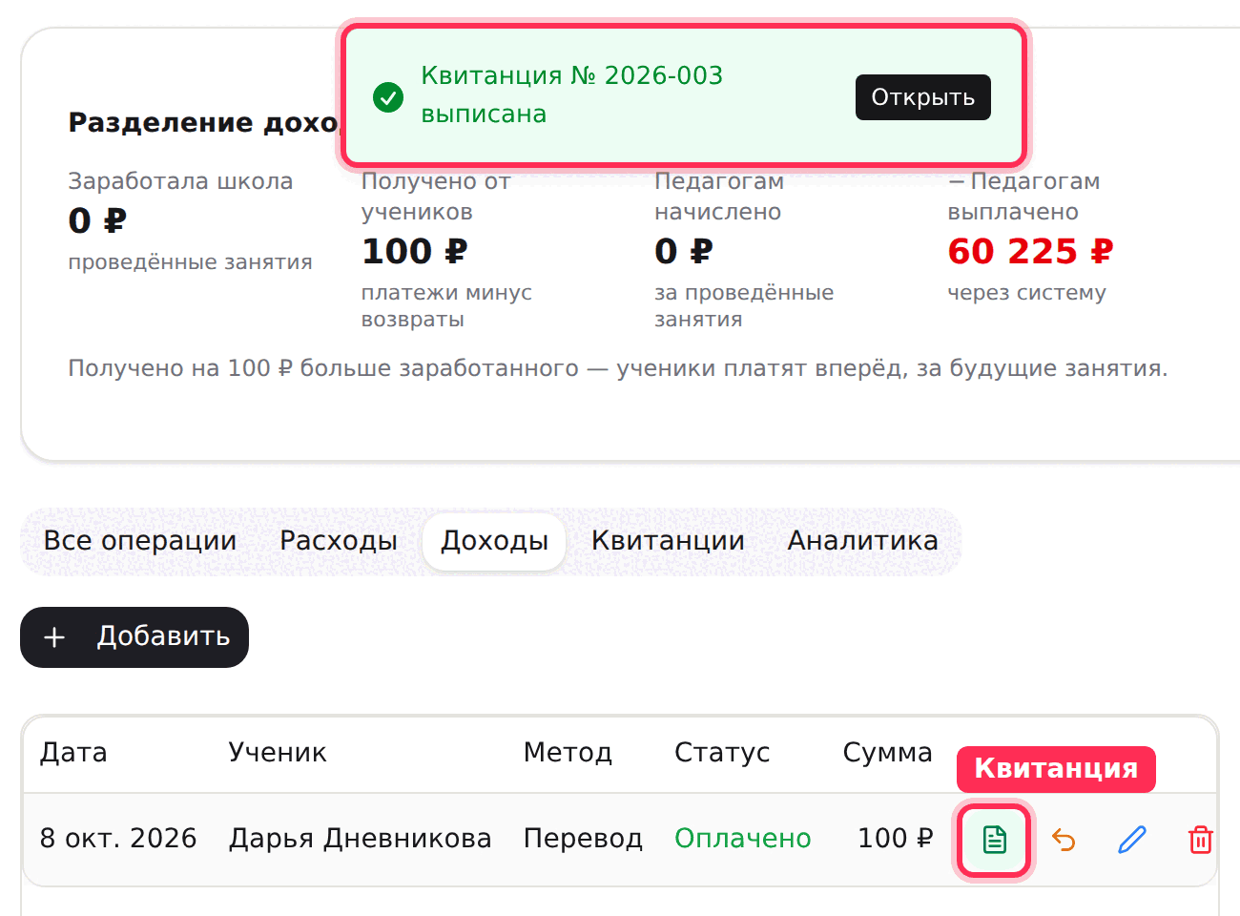Edit the payment with the pencil icon
Screen dimensions: 1240x916
pos(1132,840)
